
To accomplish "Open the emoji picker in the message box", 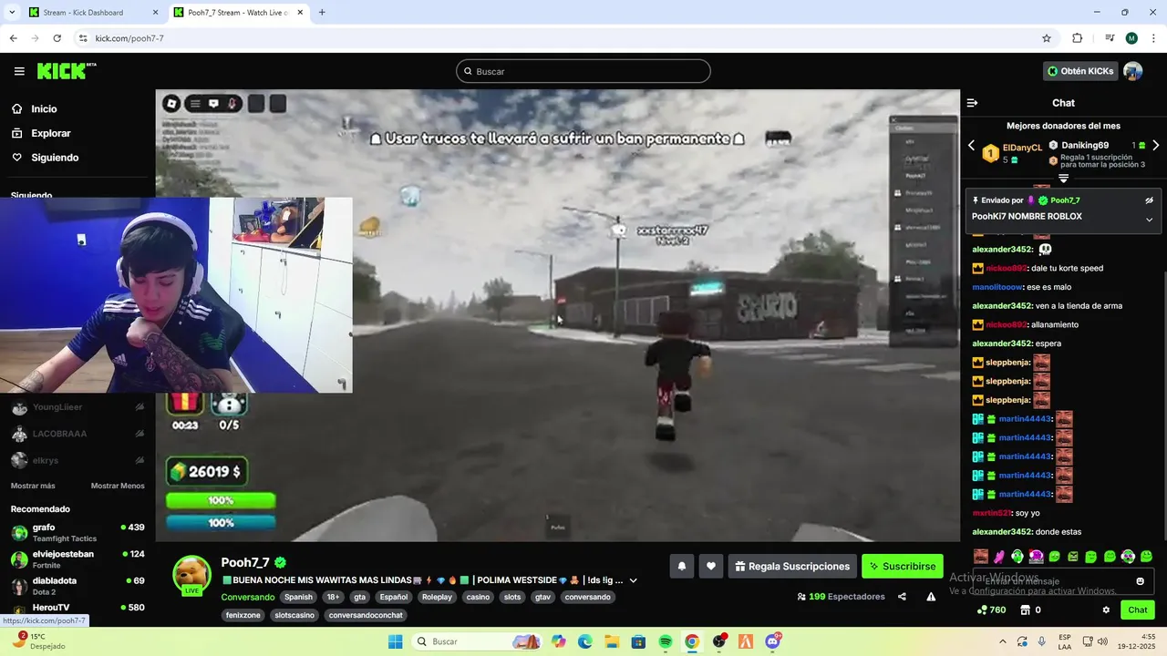I will [1140, 581].
